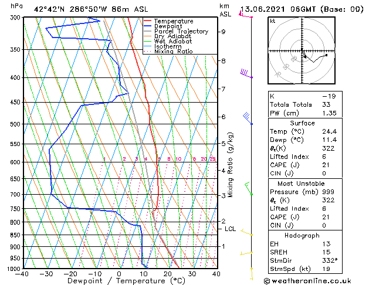Click the weatheronline.co.uk copyright text
The image size is (369, 285).
pyautogui.click(x=307, y=281)
